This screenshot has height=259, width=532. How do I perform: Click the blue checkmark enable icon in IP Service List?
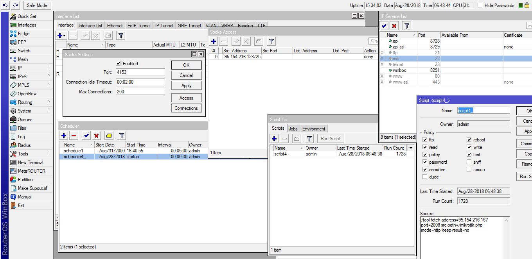point(384,26)
